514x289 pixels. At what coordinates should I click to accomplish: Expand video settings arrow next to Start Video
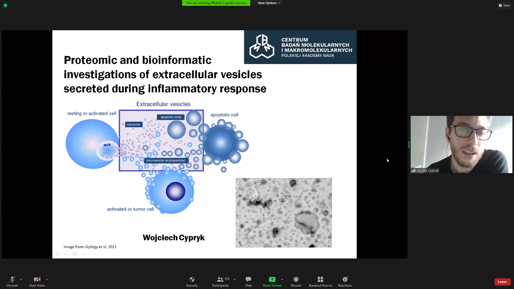[x=47, y=279]
